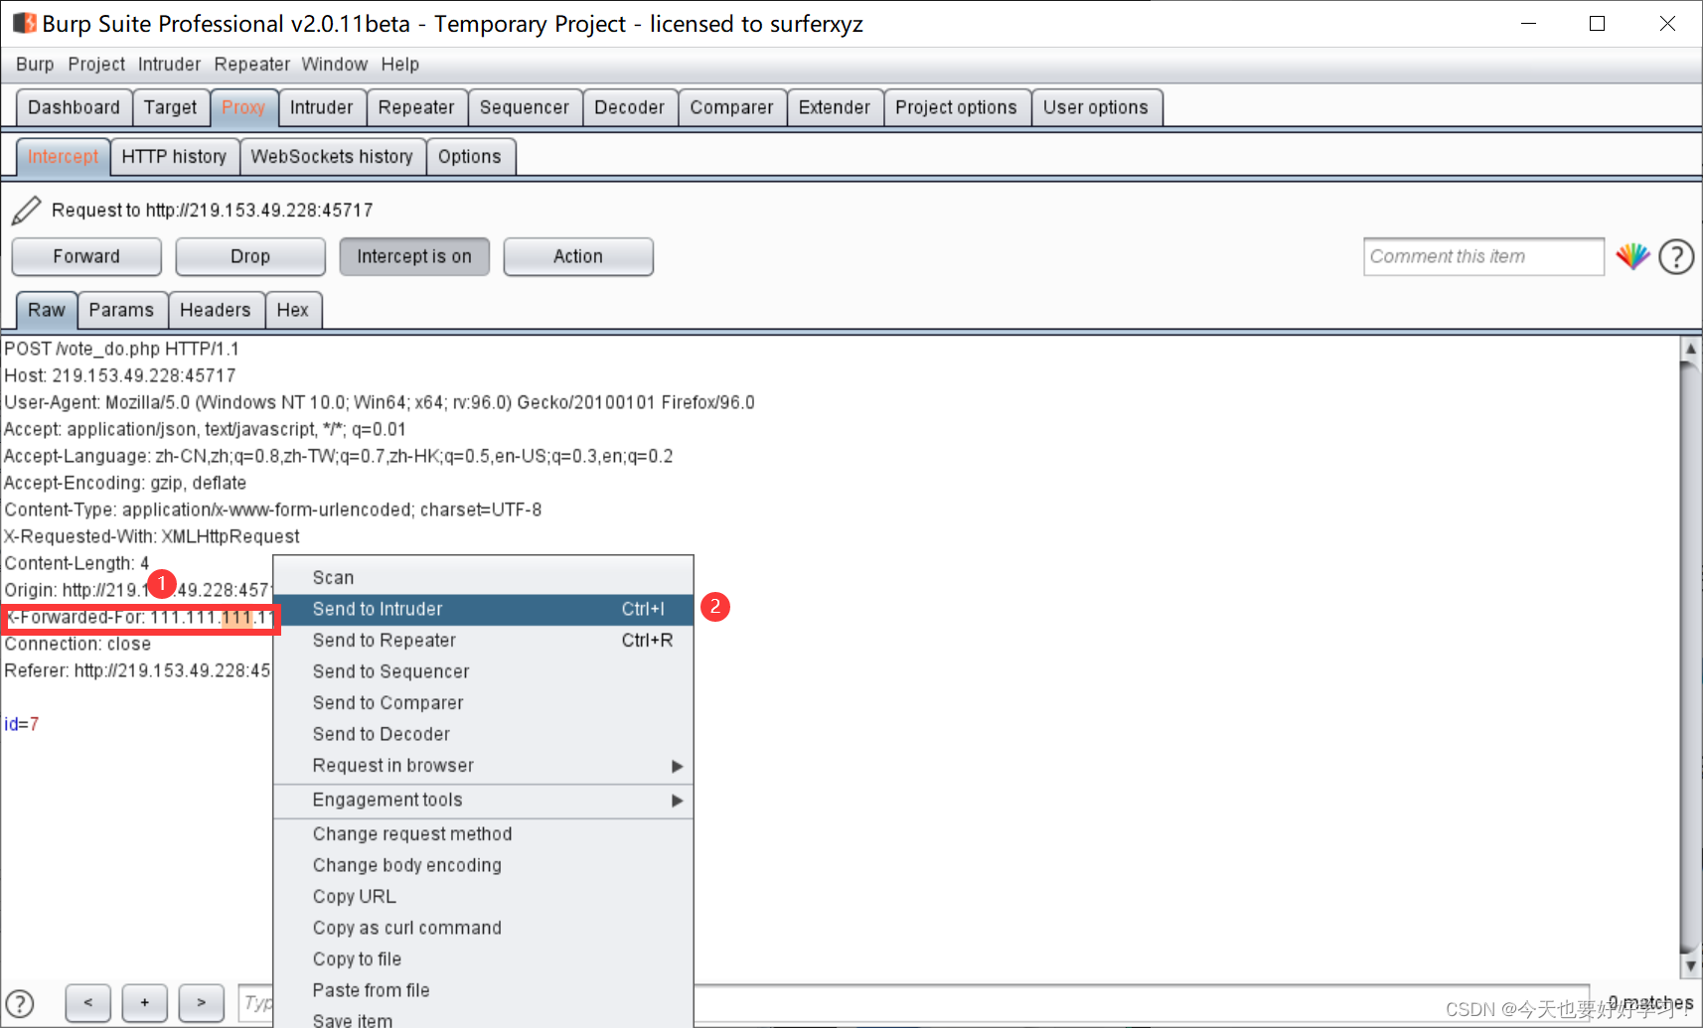Choose Send to Comparer

483,703
